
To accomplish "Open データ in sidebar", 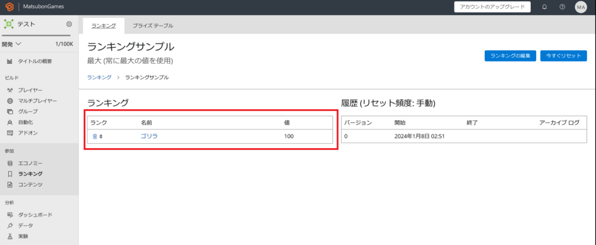I will [x=26, y=225].
